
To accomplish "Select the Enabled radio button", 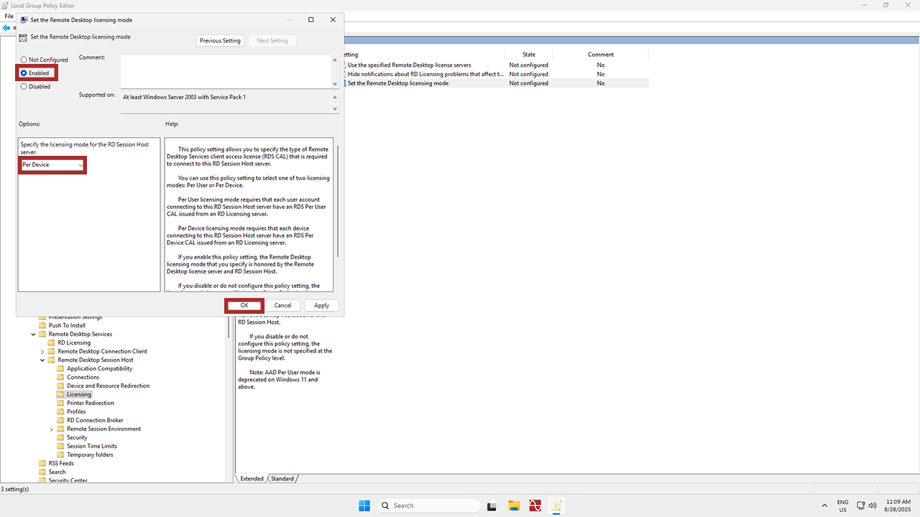I will [24, 73].
